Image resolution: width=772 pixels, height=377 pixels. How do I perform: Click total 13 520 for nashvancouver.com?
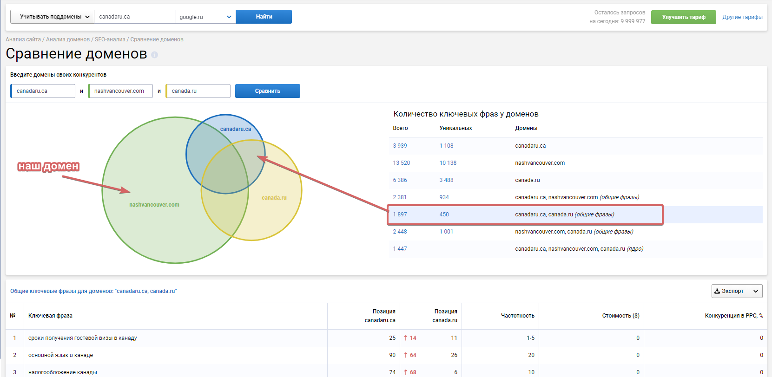(402, 163)
